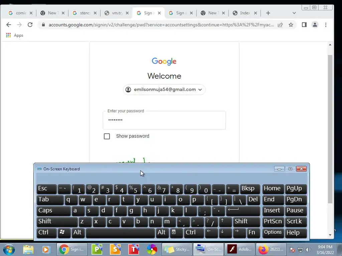Viewport: 342px width, 256px height.
Task: Click the Enter key on On-Screen Keyboard
Action: click(x=243, y=211)
